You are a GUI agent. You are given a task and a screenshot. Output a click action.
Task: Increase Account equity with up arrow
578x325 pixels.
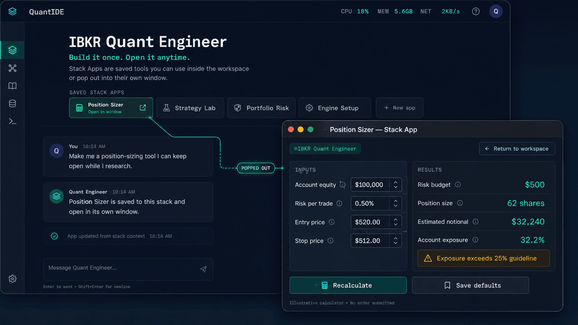(395, 182)
